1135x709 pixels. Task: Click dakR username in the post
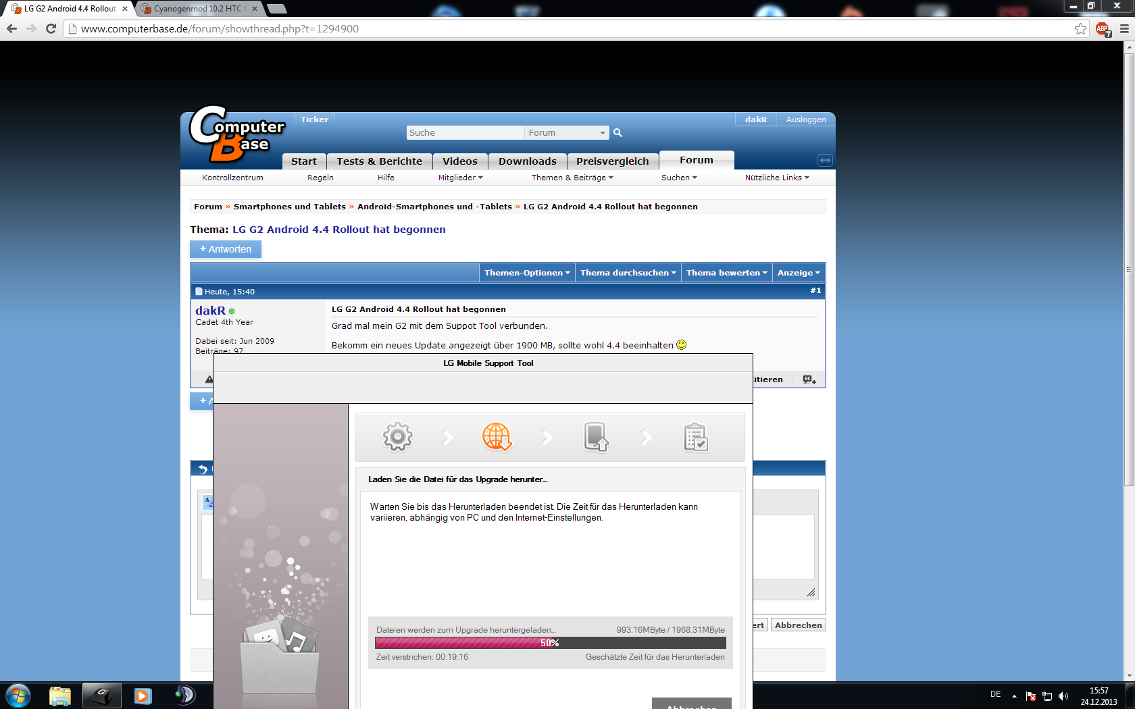point(210,311)
